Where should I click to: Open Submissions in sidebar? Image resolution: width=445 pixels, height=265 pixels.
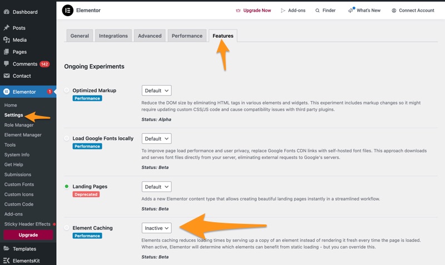[18, 174]
